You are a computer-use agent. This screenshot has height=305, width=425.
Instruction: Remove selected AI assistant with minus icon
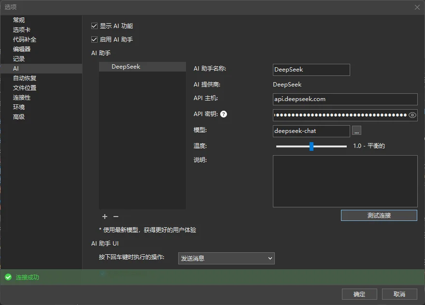coord(116,217)
